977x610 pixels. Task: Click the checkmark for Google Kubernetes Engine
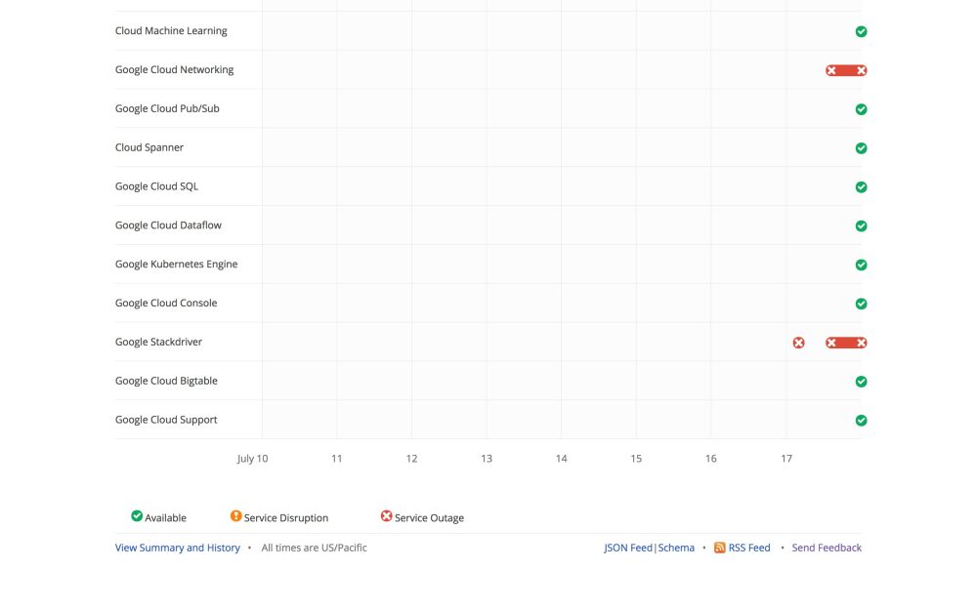(x=861, y=264)
